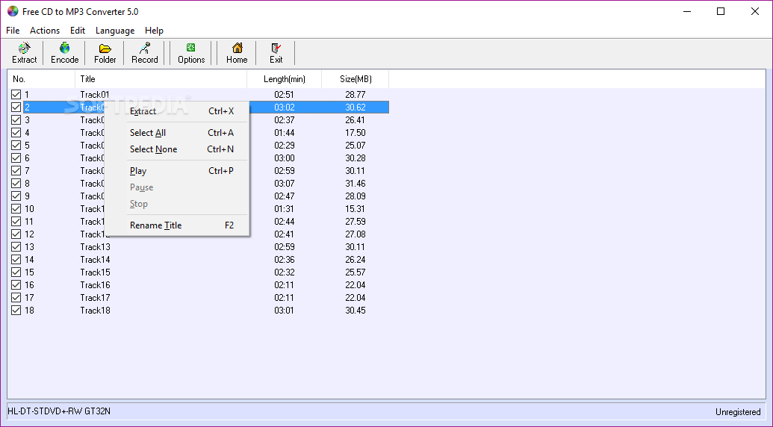The width and height of the screenshot is (773, 427).
Task: Uncheck the checkbox for track 3
Action: tap(16, 120)
